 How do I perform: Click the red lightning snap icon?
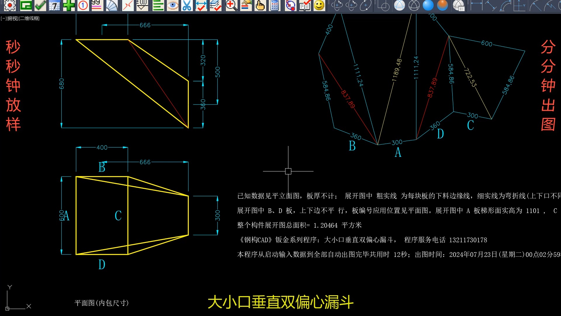pos(127,5)
